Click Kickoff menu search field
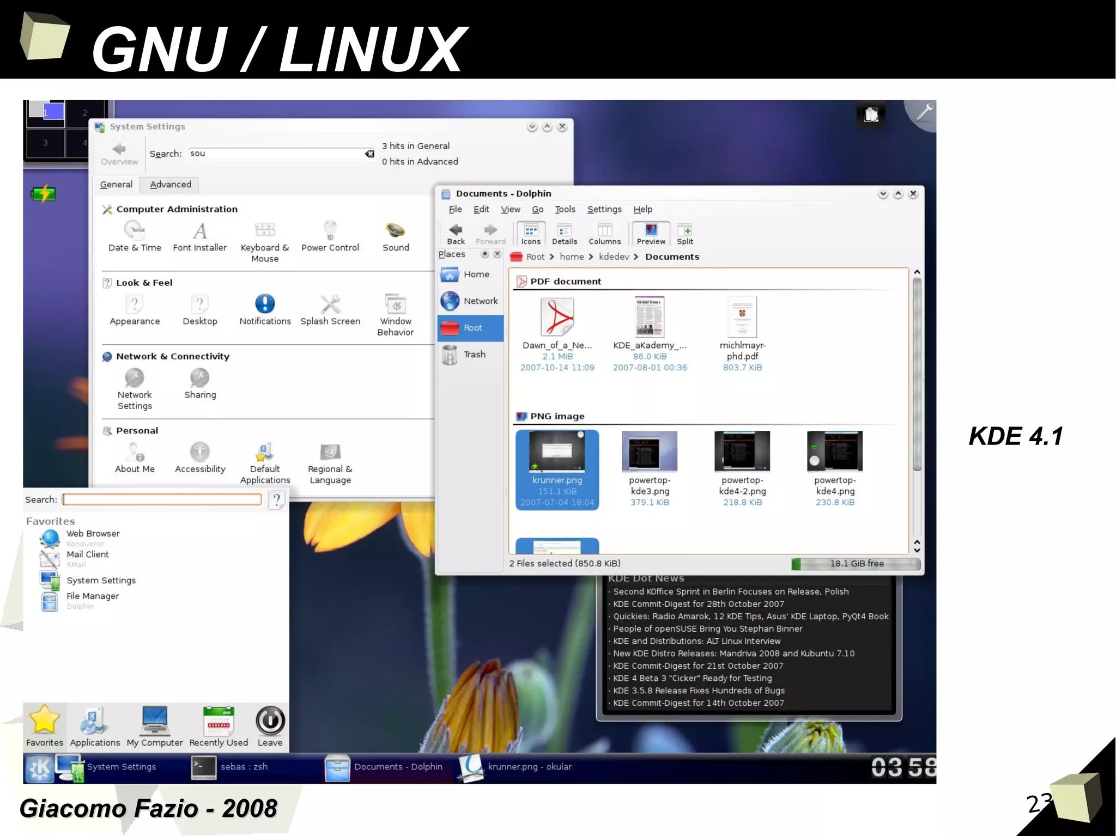Screen dimensions: 1116x836 162,499
